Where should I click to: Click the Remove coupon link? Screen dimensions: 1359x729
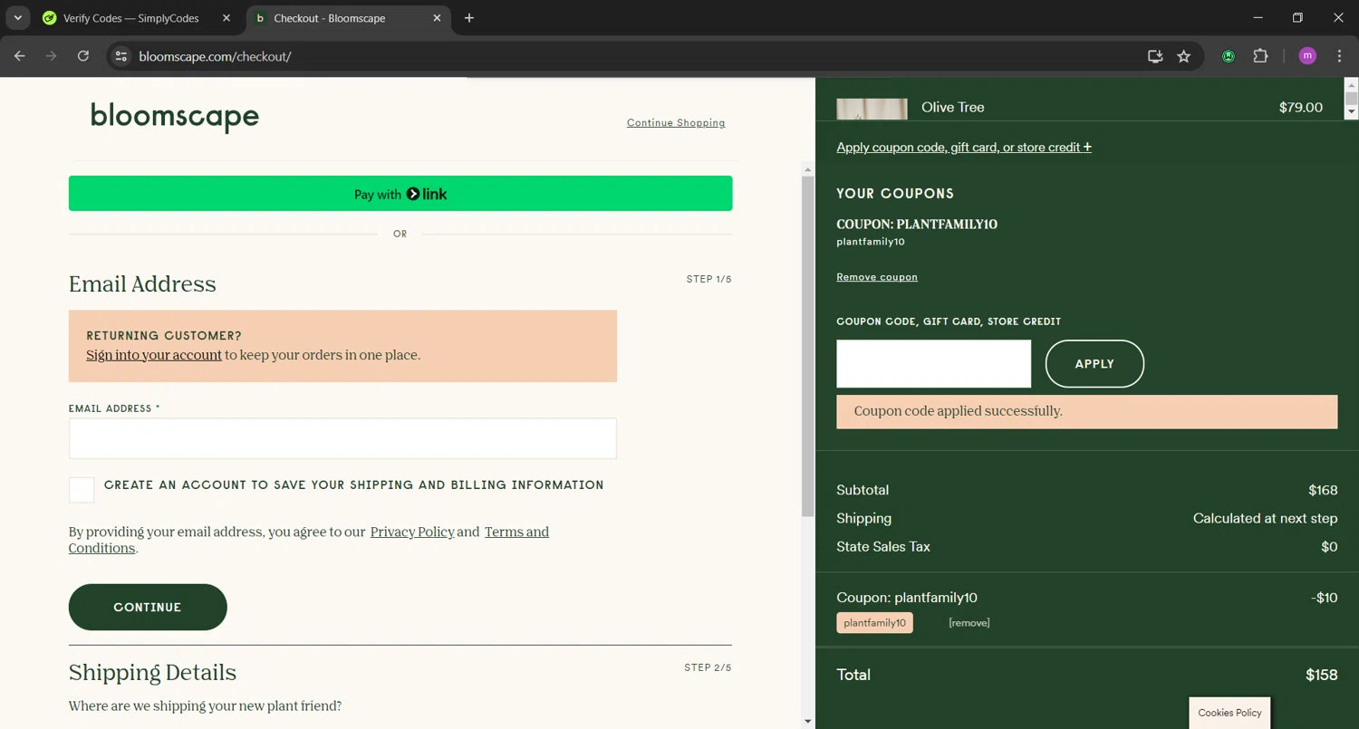[x=876, y=277]
